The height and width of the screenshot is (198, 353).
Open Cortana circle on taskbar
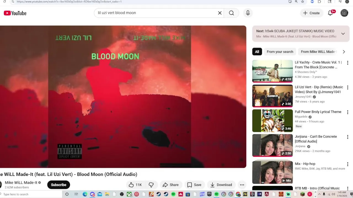pos(67,194)
